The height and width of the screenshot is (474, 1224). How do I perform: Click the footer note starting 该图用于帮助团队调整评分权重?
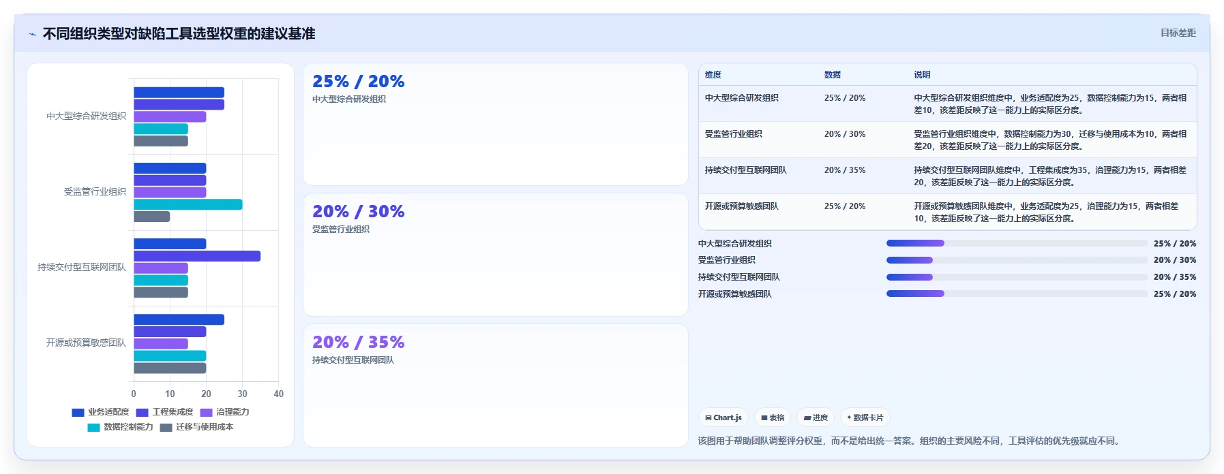pos(910,441)
